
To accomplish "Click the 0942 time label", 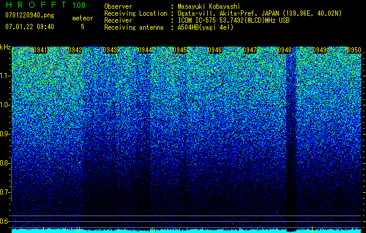I will [x=75, y=50].
